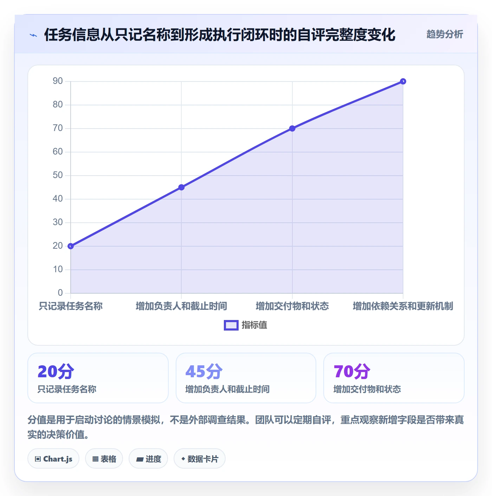Image resolution: width=492 pixels, height=496 pixels.
Task: Click the y-axis tick label 50
Action: 58,175
